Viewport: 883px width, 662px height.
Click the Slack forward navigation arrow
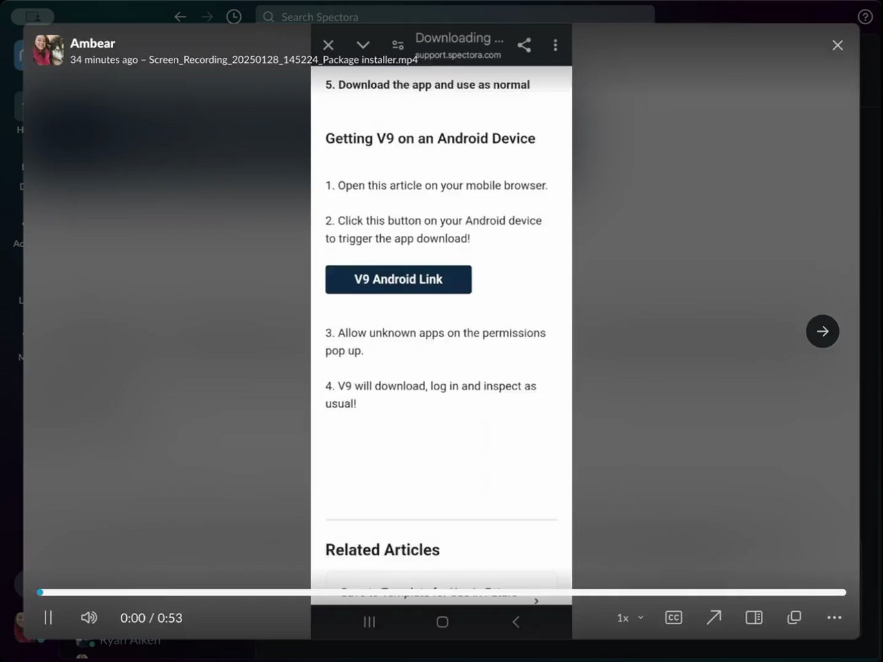[207, 17]
